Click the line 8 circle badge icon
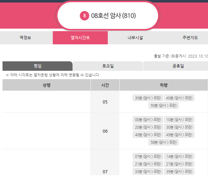Viewport: 208px width, 178px height. pos(85,16)
